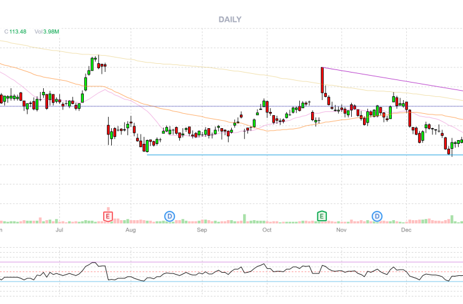Click the tall red candle at October gap-up
463x304 pixels.
[322, 80]
